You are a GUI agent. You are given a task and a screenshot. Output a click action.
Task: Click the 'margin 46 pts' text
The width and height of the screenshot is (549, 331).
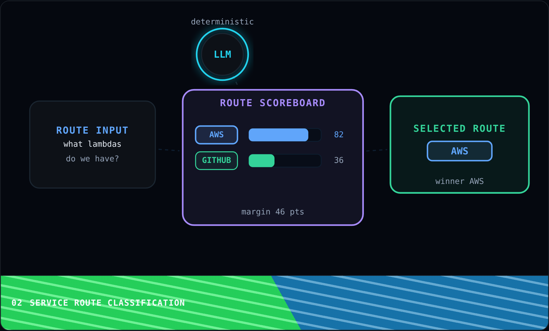coord(273,212)
